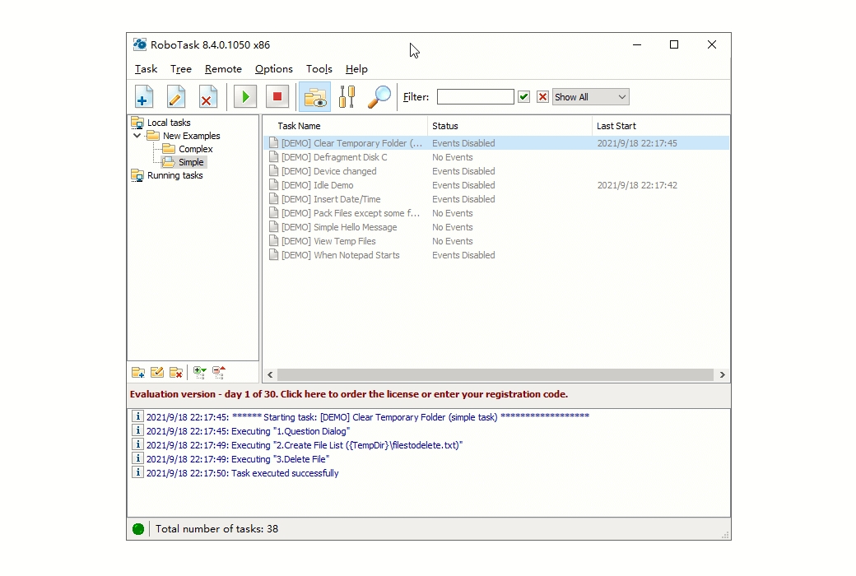Select the Local tasks tree node

[169, 123]
